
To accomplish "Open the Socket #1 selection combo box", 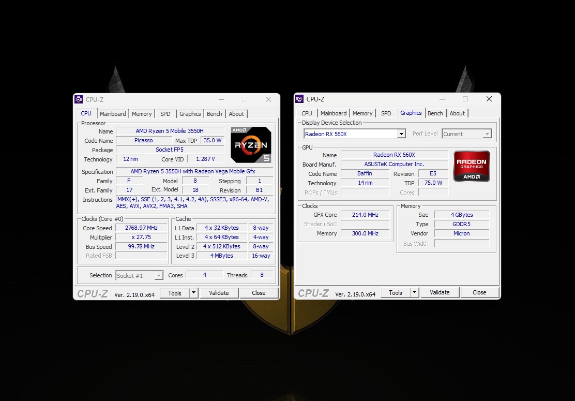I will point(139,276).
